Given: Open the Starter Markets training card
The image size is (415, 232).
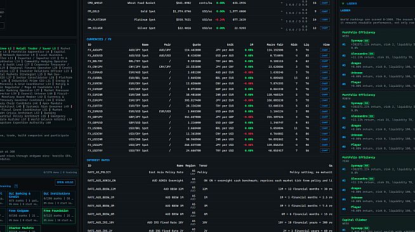Looking at the screenshot, I should click(x=24, y=229).
